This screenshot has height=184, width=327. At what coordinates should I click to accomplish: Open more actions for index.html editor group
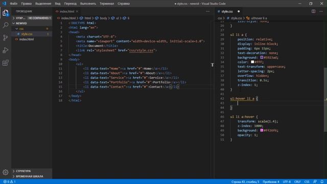click(x=208, y=11)
